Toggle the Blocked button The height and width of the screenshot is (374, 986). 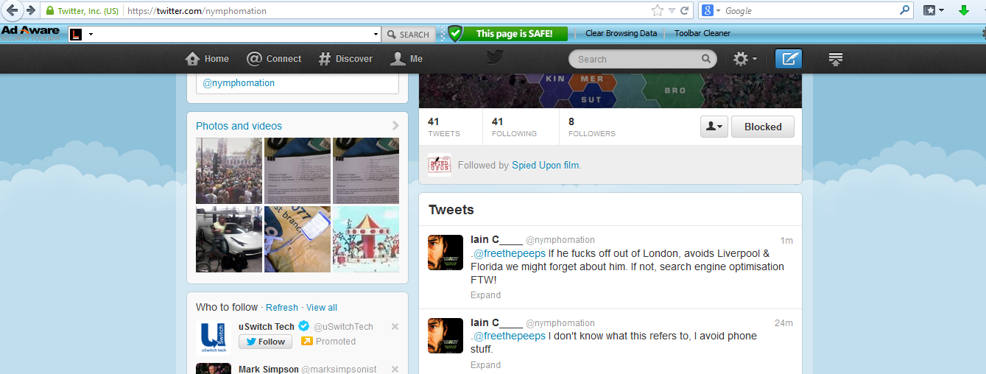click(762, 127)
